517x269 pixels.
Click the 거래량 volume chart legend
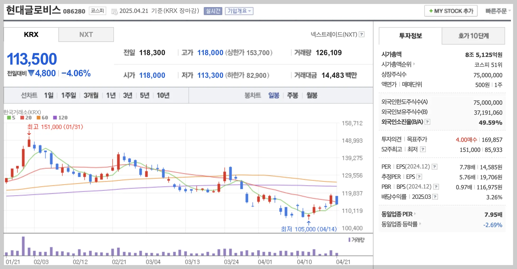357,240
